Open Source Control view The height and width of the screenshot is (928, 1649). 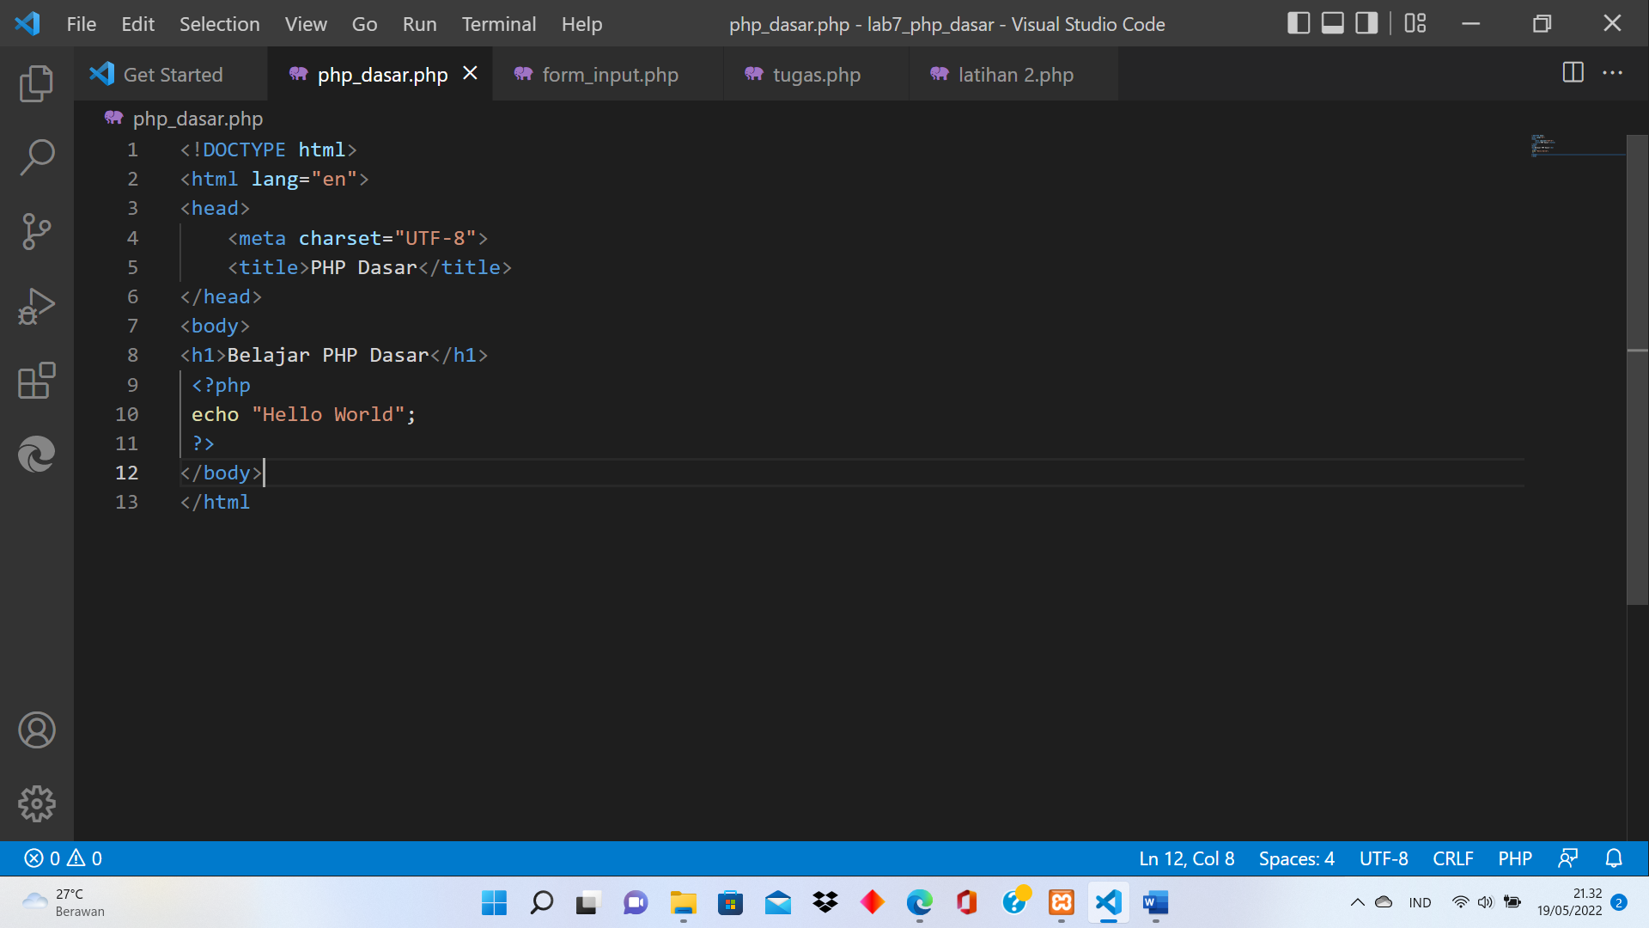(x=36, y=231)
